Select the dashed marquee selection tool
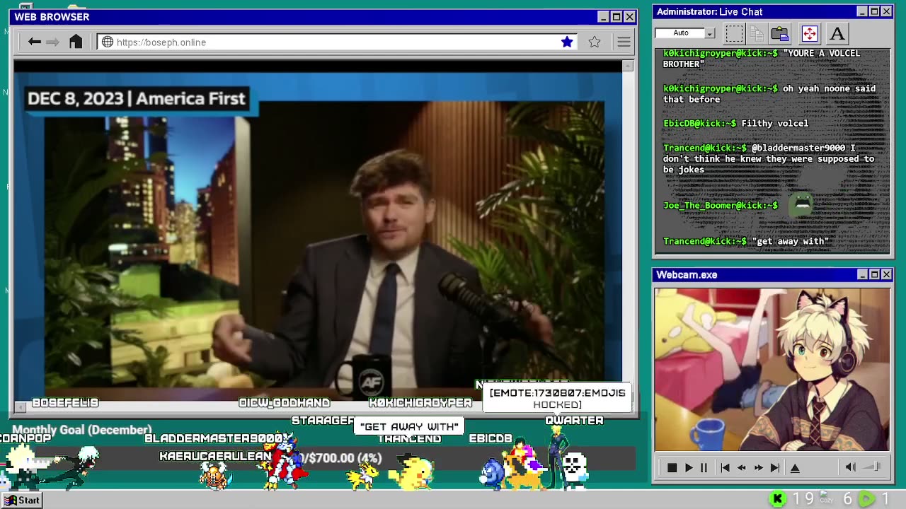The height and width of the screenshot is (509, 906). 734,33
